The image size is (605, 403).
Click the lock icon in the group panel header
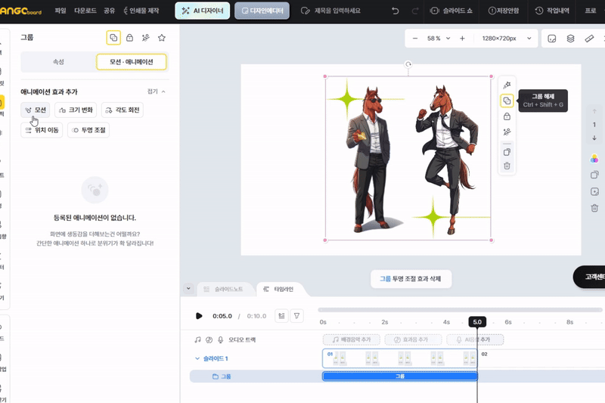pos(129,38)
